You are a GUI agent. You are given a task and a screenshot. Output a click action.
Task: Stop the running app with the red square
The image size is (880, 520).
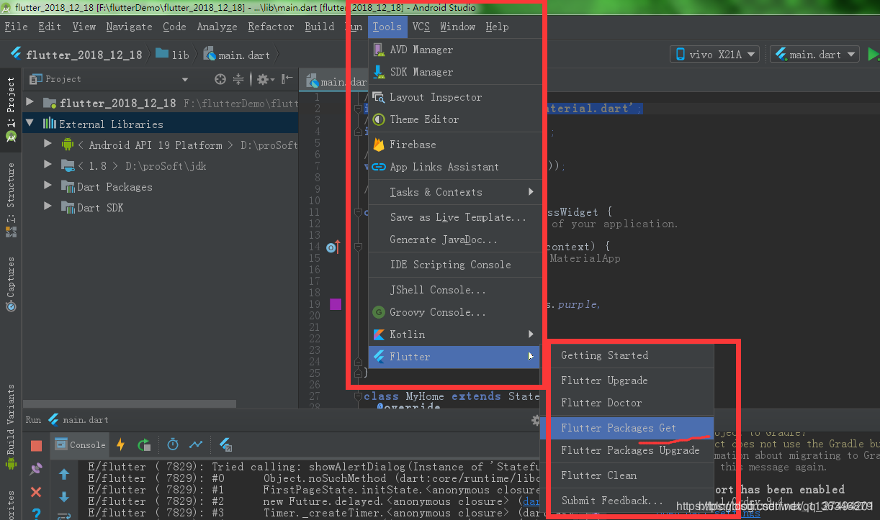coord(36,445)
